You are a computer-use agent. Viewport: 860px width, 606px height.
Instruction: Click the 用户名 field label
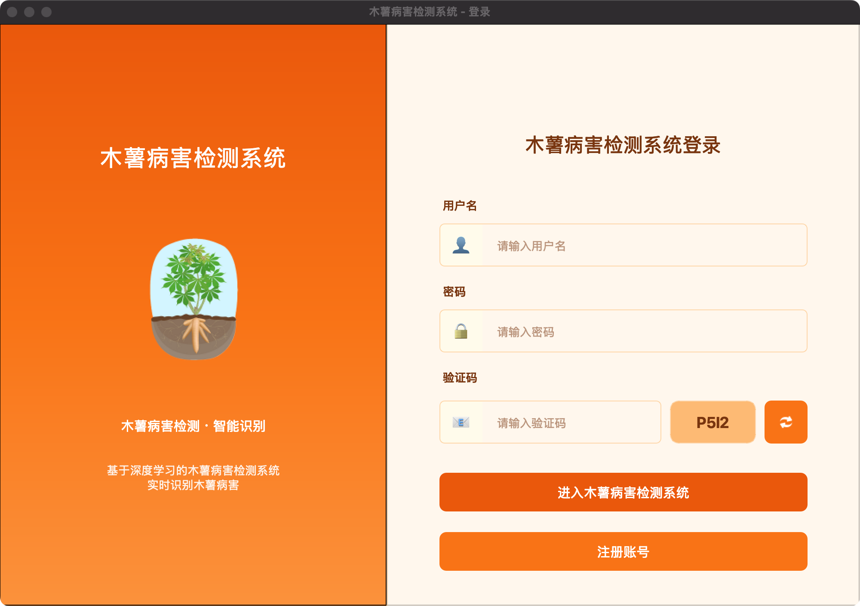click(460, 206)
